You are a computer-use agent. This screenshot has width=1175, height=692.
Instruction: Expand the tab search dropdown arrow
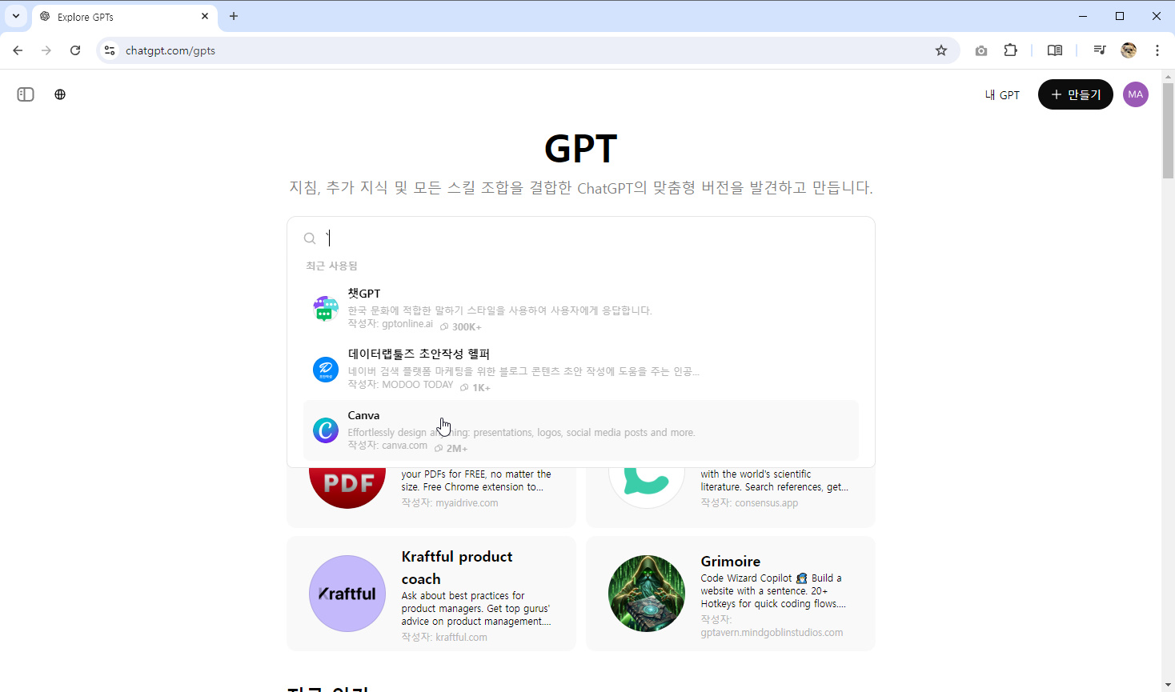tap(16, 16)
